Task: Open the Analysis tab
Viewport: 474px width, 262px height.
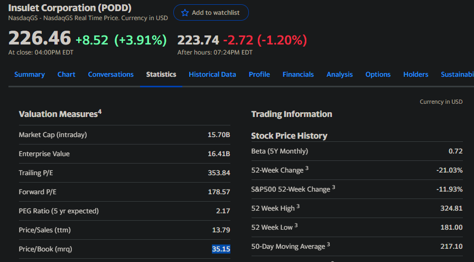Action: click(339, 74)
